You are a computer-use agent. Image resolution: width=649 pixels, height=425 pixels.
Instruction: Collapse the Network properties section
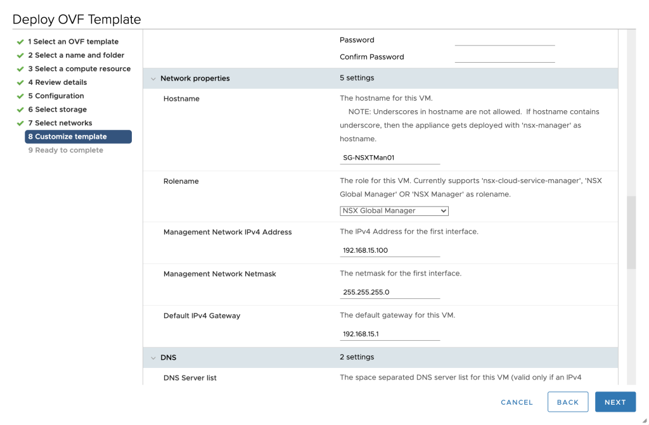coord(153,79)
